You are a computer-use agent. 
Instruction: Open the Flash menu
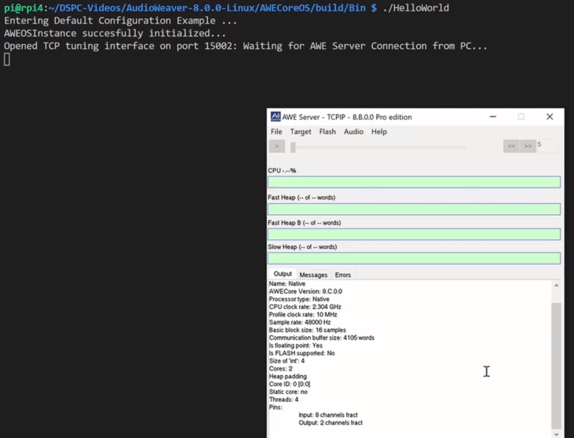[327, 132]
